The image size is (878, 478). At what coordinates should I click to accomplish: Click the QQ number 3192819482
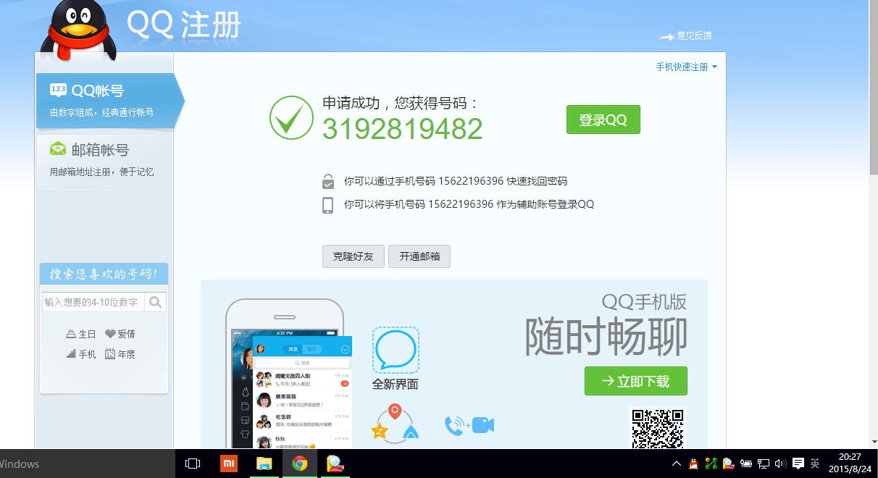(402, 129)
